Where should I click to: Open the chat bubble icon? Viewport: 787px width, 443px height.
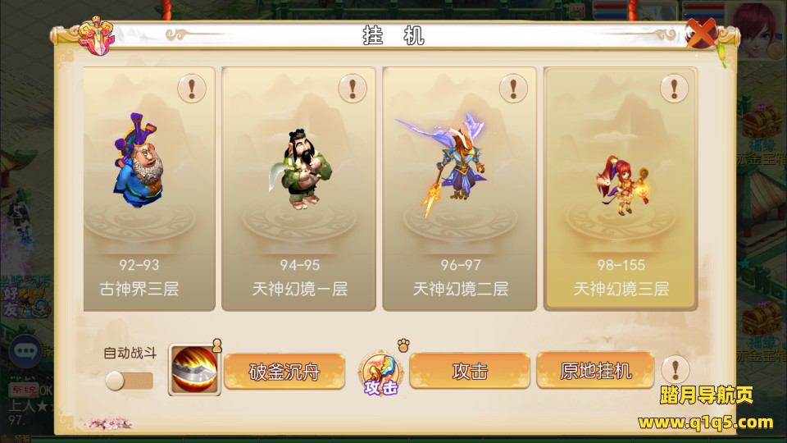click(x=25, y=350)
